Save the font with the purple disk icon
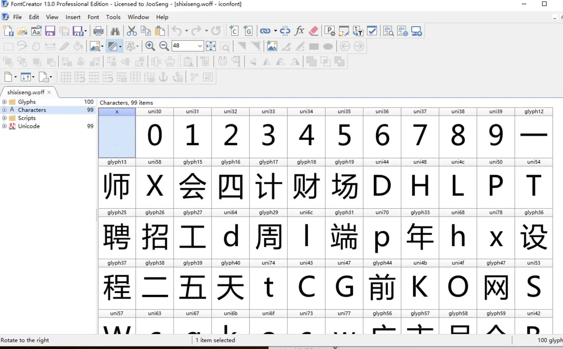 click(x=50, y=31)
